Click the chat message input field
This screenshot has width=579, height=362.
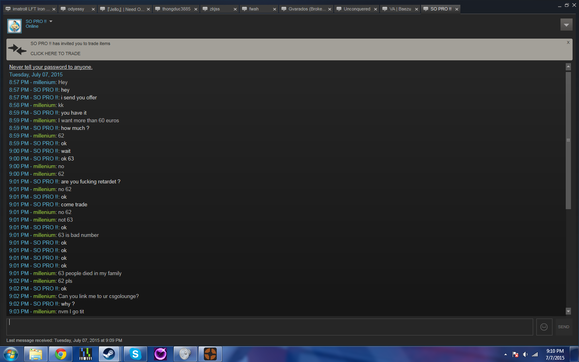269,327
